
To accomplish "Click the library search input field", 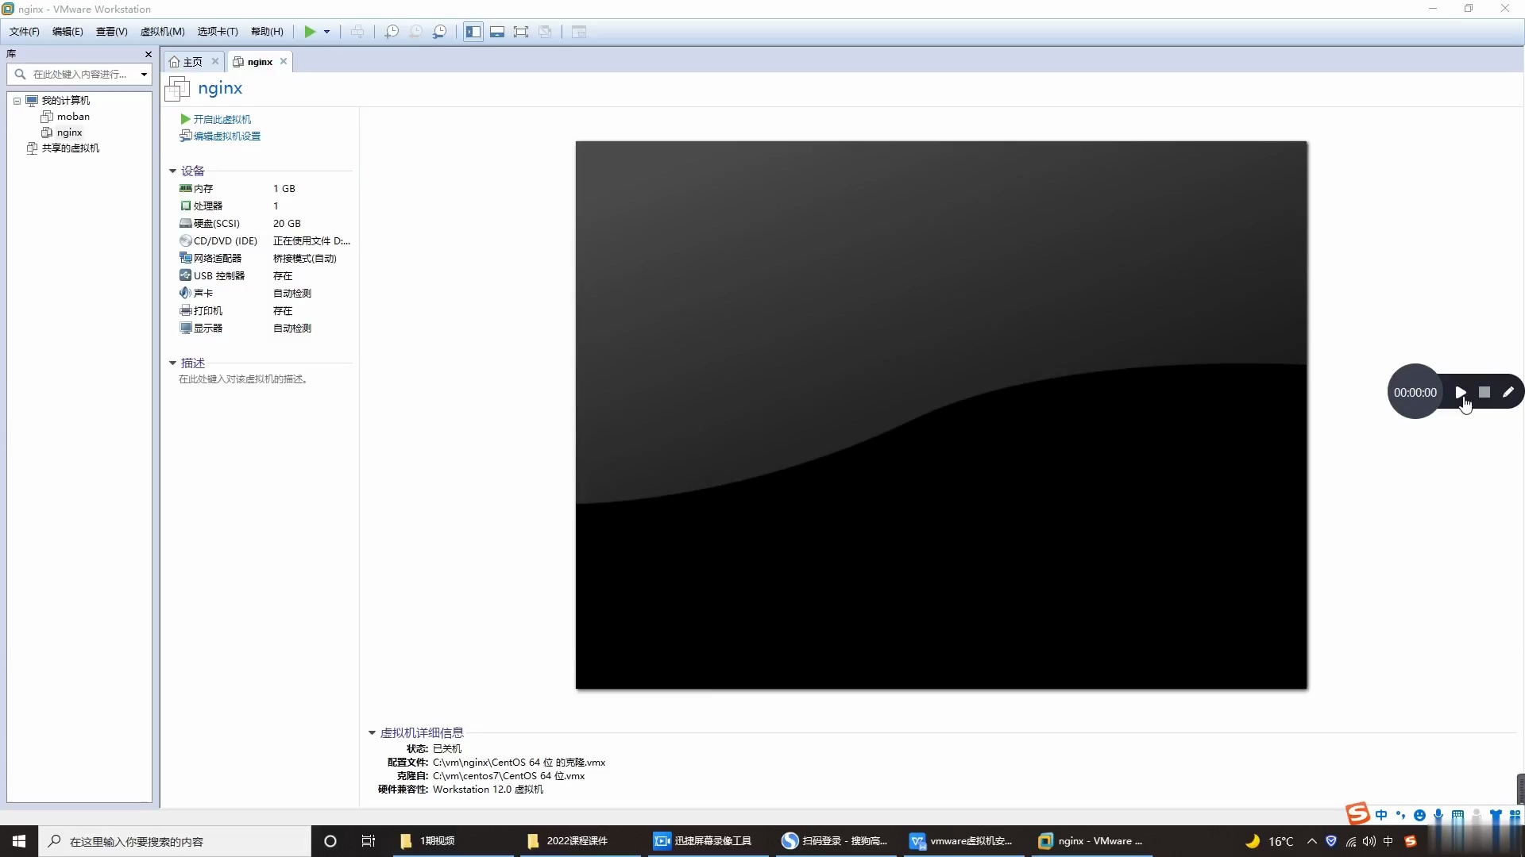I will [79, 74].
